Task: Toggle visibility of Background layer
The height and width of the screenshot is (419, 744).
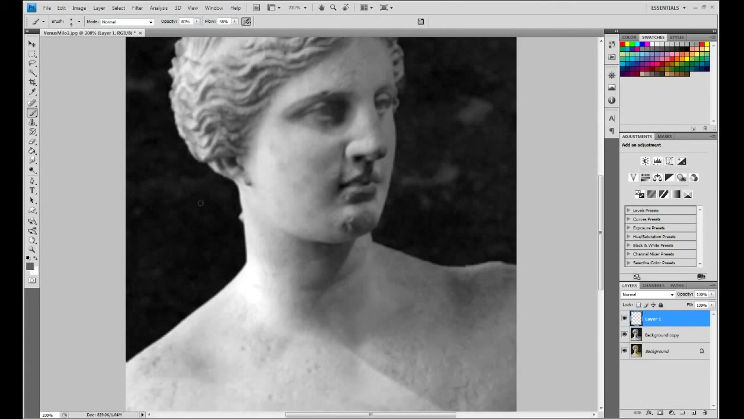Action: (624, 351)
